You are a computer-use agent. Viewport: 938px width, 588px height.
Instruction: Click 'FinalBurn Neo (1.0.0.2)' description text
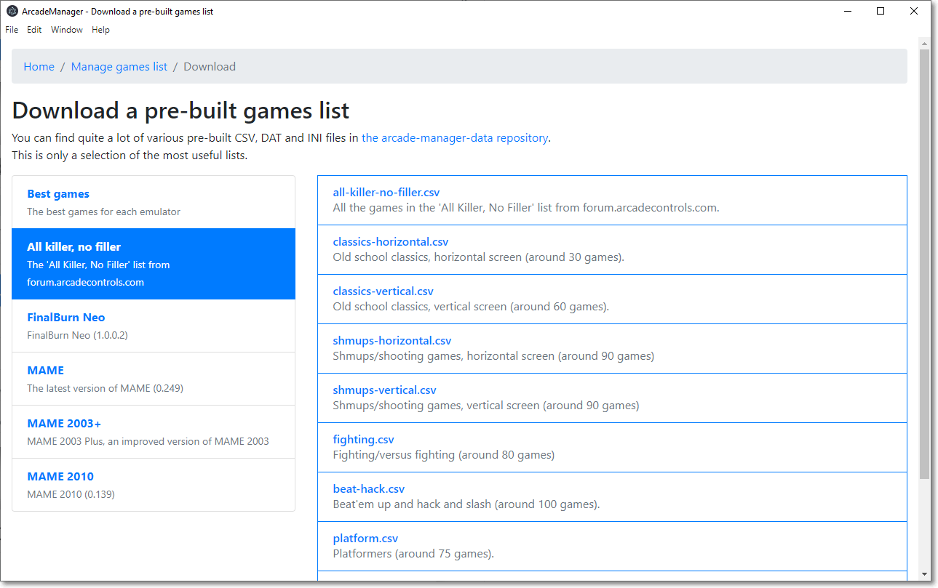(x=78, y=336)
